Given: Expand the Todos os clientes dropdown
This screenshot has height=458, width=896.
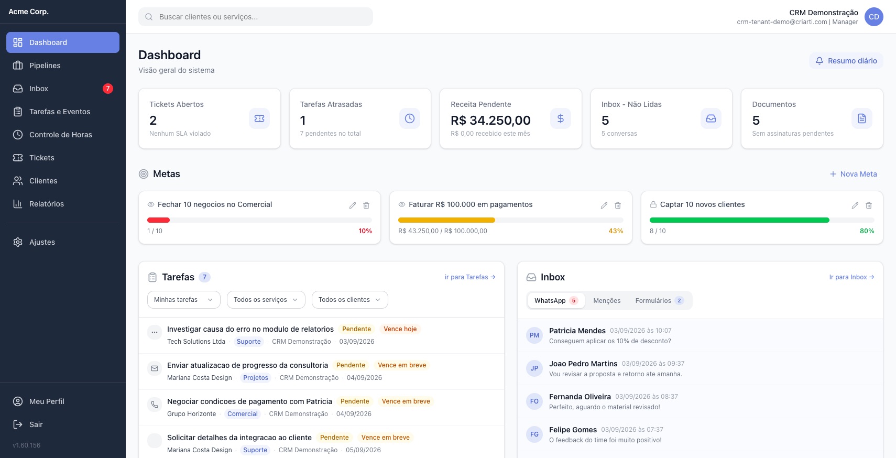Looking at the screenshot, I should coord(350,300).
